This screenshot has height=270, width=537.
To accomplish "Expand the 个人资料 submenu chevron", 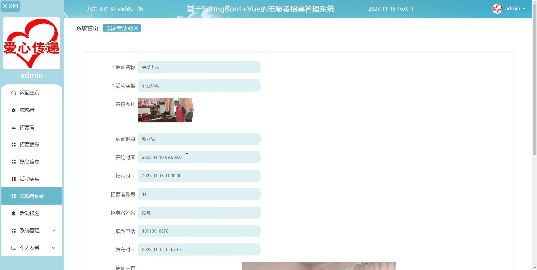I will pos(54,248).
